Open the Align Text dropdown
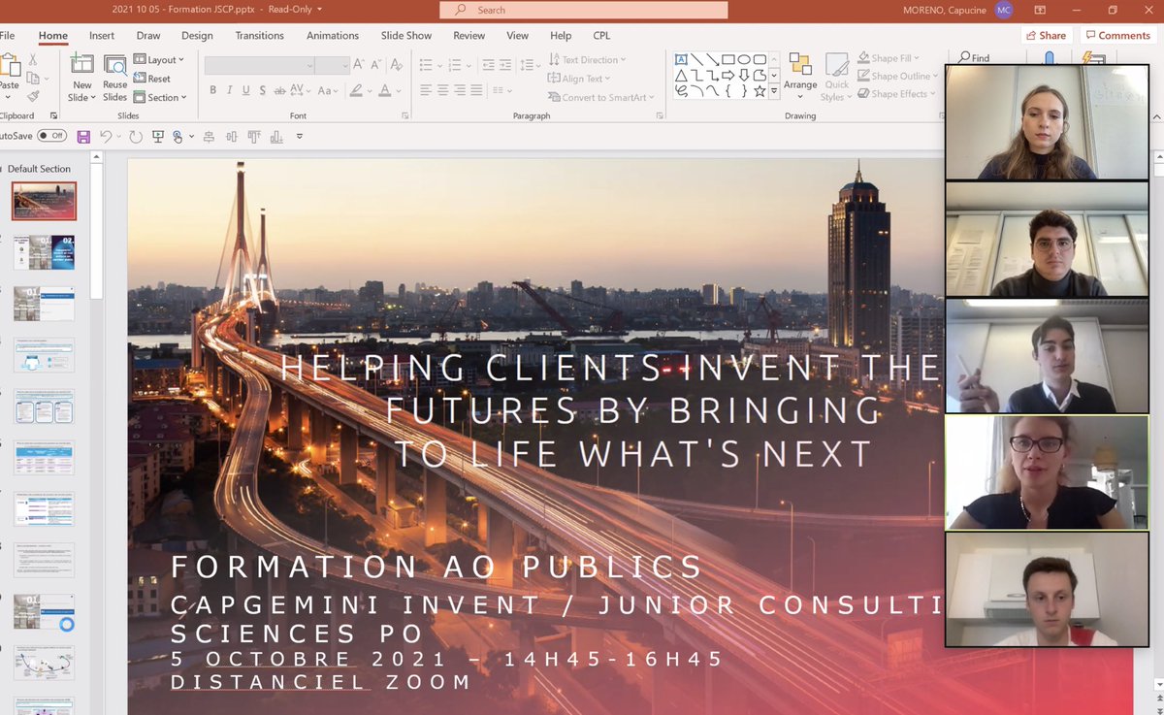Viewport: 1164px width, 715px height. click(579, 79)
